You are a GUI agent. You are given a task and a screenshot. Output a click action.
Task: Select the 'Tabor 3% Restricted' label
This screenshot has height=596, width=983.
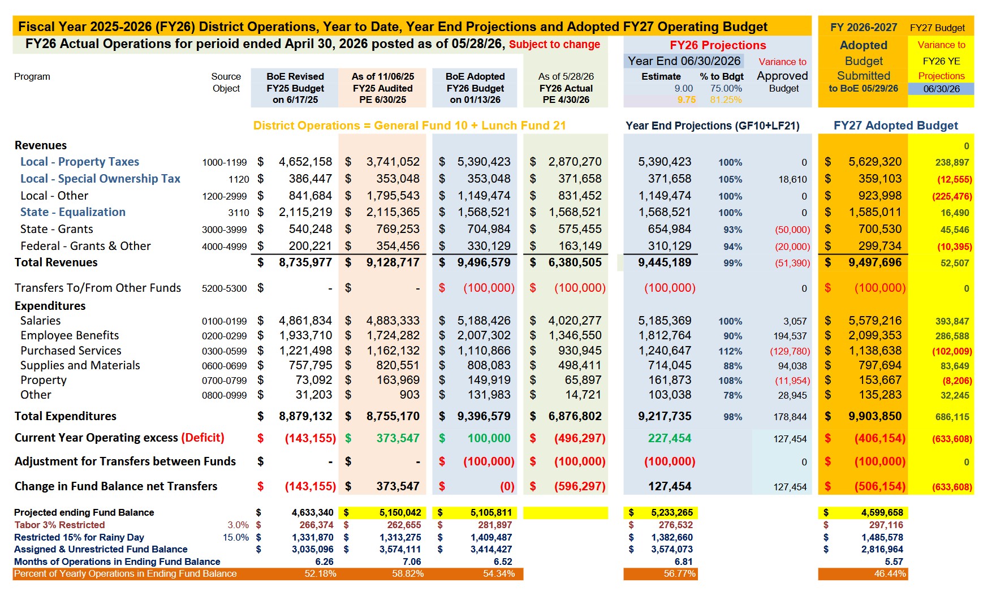click(x=59, y=525)
